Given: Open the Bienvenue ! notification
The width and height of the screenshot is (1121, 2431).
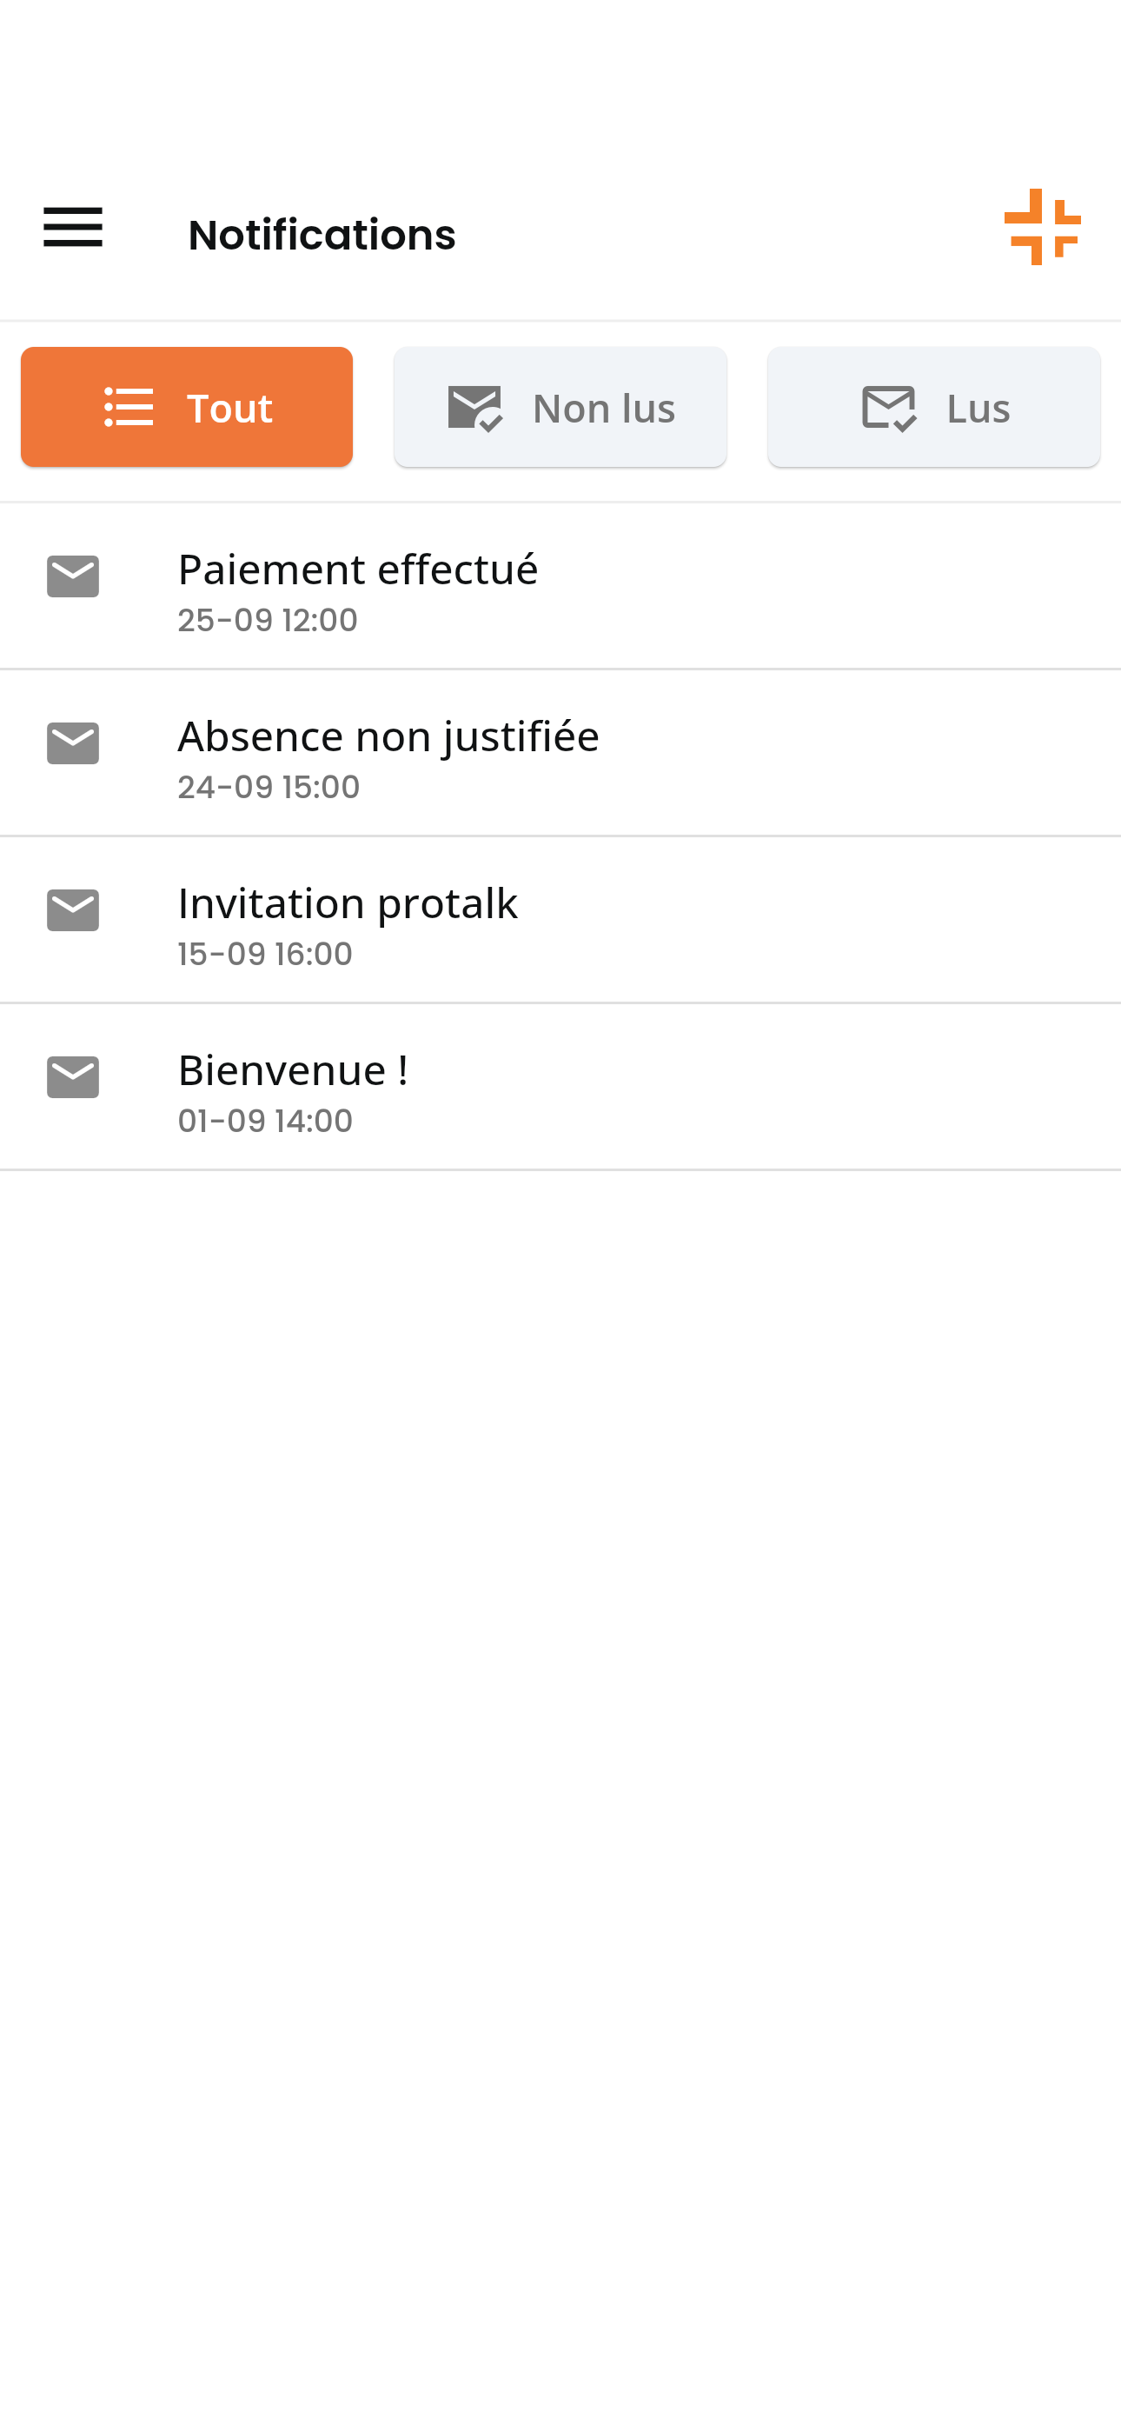Looking at the screenshot, I should click(293, 1070).
